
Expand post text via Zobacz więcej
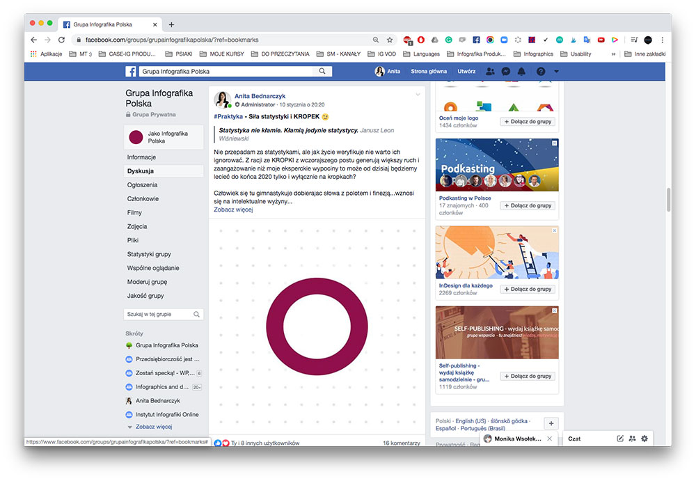[233, 210]
